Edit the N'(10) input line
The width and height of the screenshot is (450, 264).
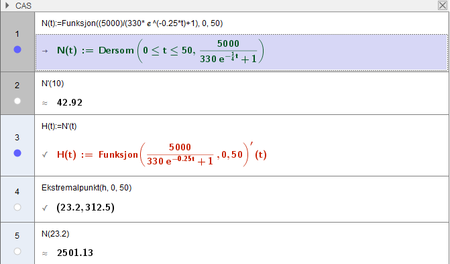click(53, 84)
